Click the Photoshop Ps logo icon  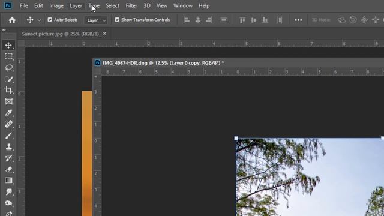pyautogui.click(x=8, y=5)
